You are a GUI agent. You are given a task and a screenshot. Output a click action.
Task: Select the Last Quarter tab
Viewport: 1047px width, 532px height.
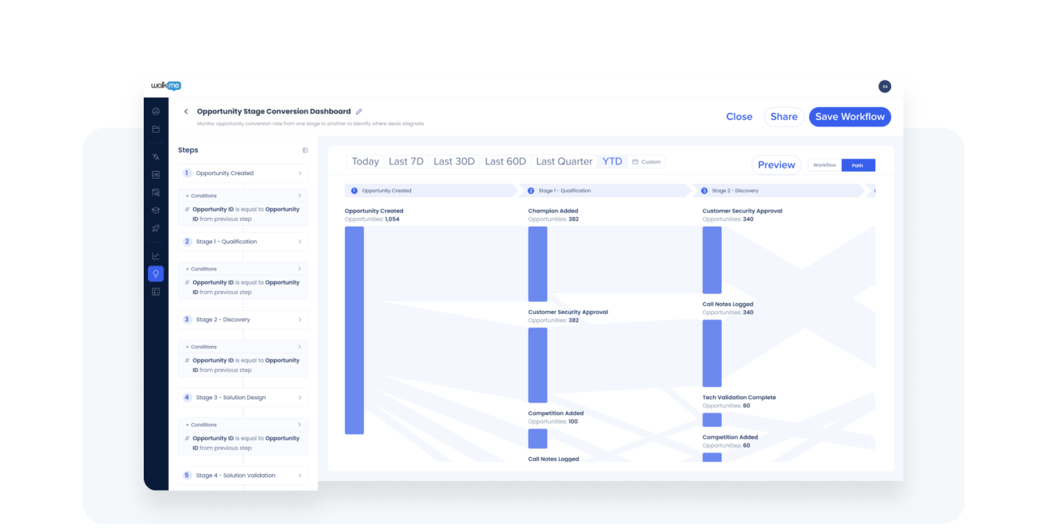564,161
